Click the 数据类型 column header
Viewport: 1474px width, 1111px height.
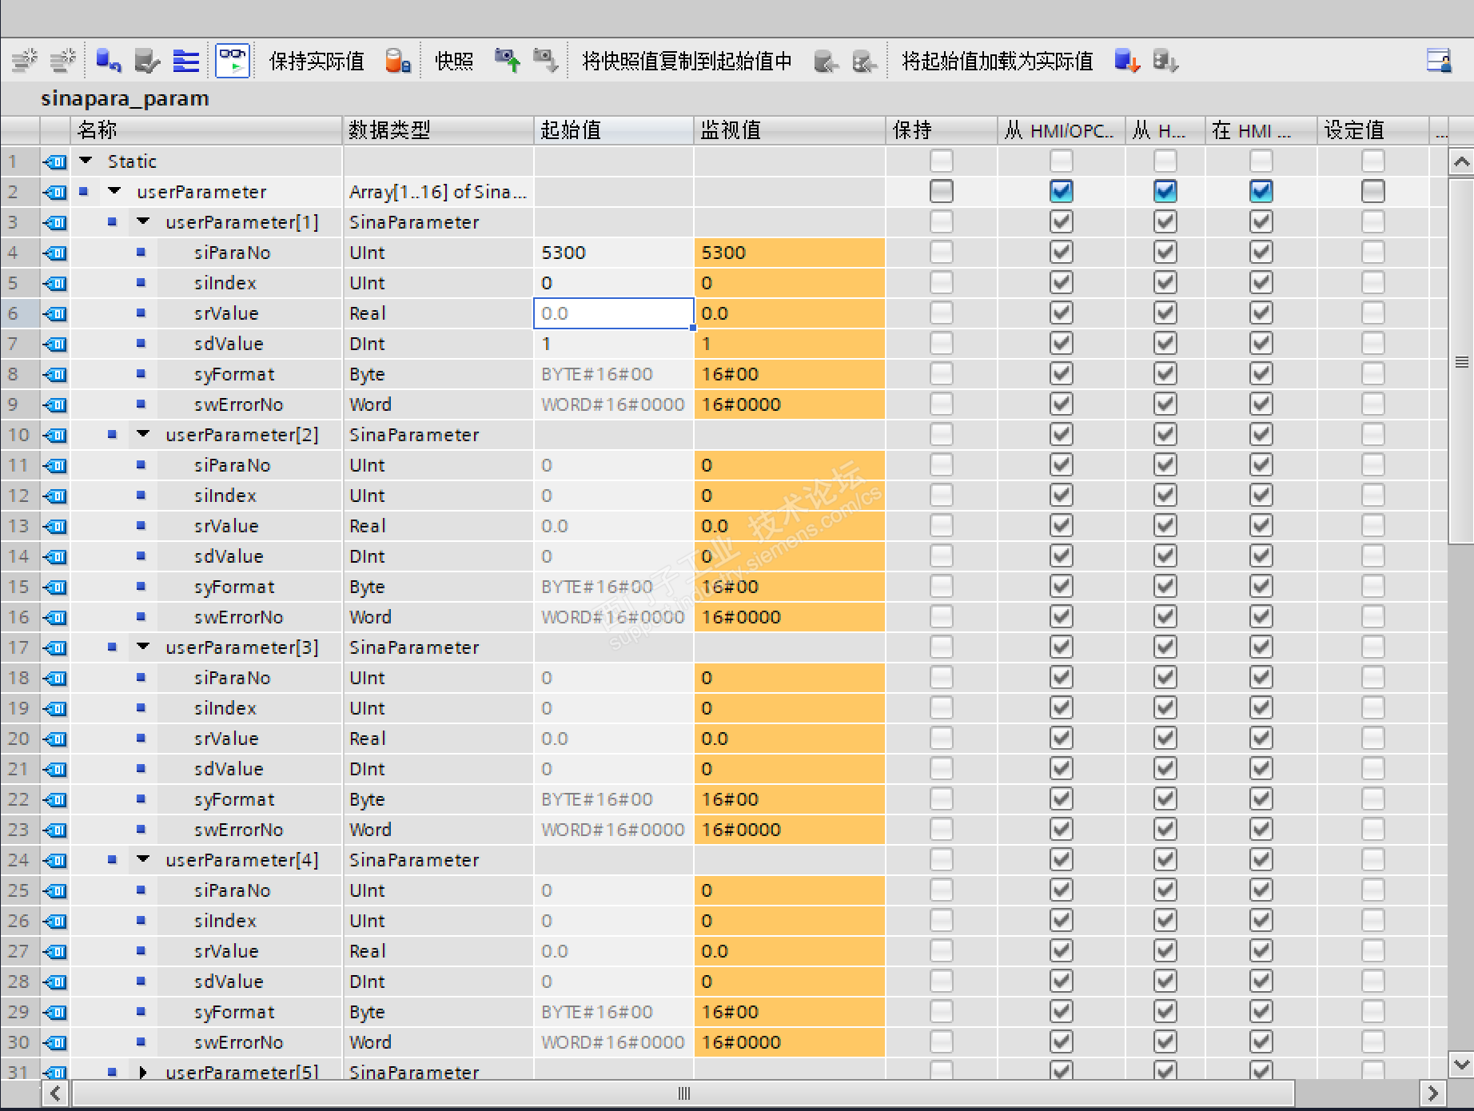tap(439, 130)
